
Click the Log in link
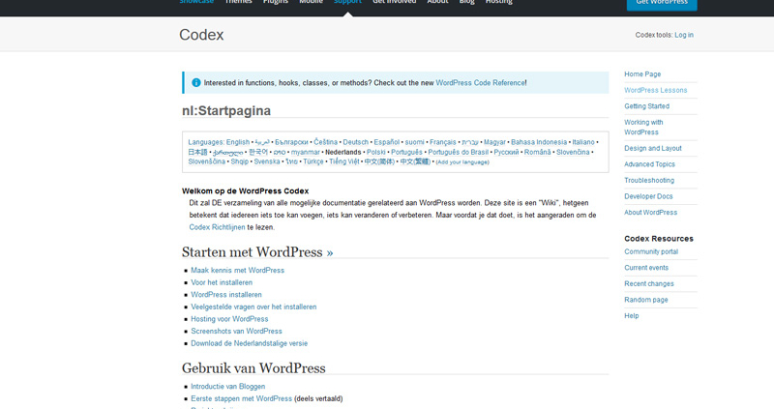(x=684, y=35)
